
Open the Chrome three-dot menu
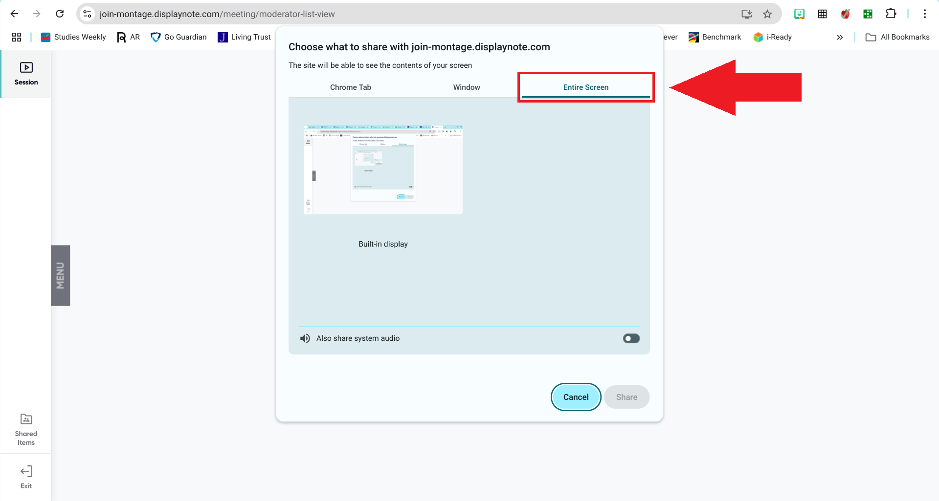coord(924,14)
